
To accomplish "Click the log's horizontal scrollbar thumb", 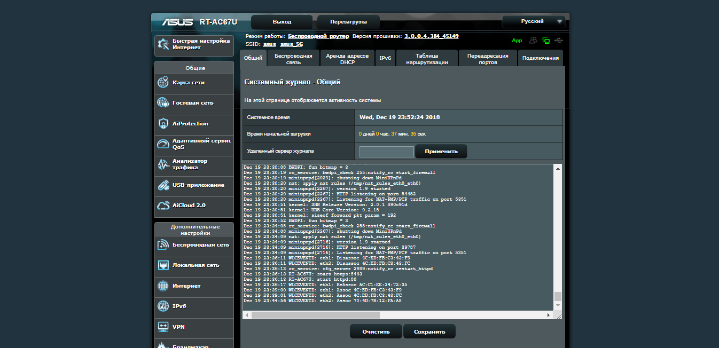I will coord(316,315).
